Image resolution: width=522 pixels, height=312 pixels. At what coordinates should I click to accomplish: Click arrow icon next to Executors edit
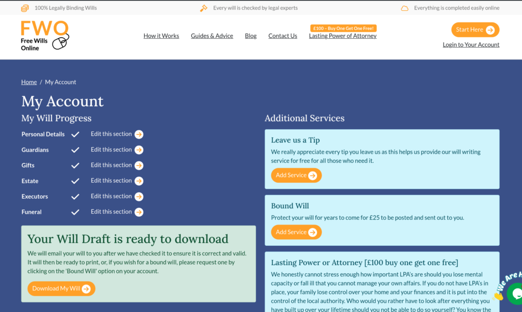tap(139, 196)
